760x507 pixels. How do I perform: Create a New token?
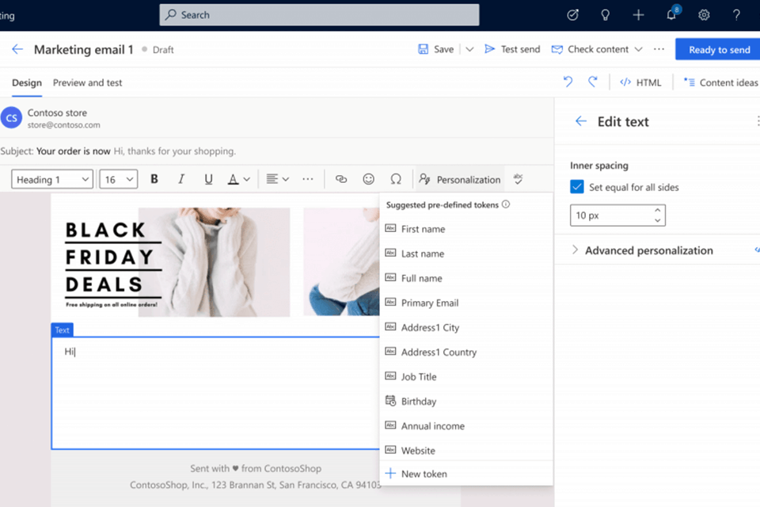click(x=424, y=474)
